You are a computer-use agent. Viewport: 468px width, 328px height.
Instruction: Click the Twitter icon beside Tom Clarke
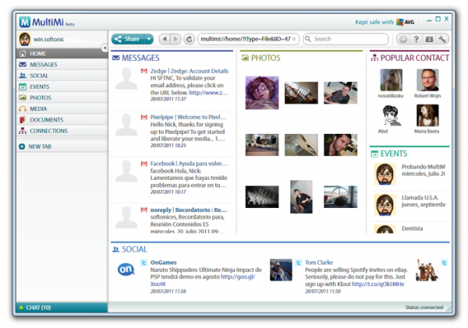299,263
